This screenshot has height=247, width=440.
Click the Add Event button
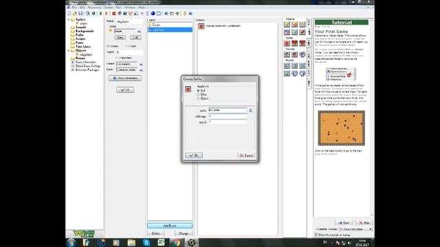170,226
